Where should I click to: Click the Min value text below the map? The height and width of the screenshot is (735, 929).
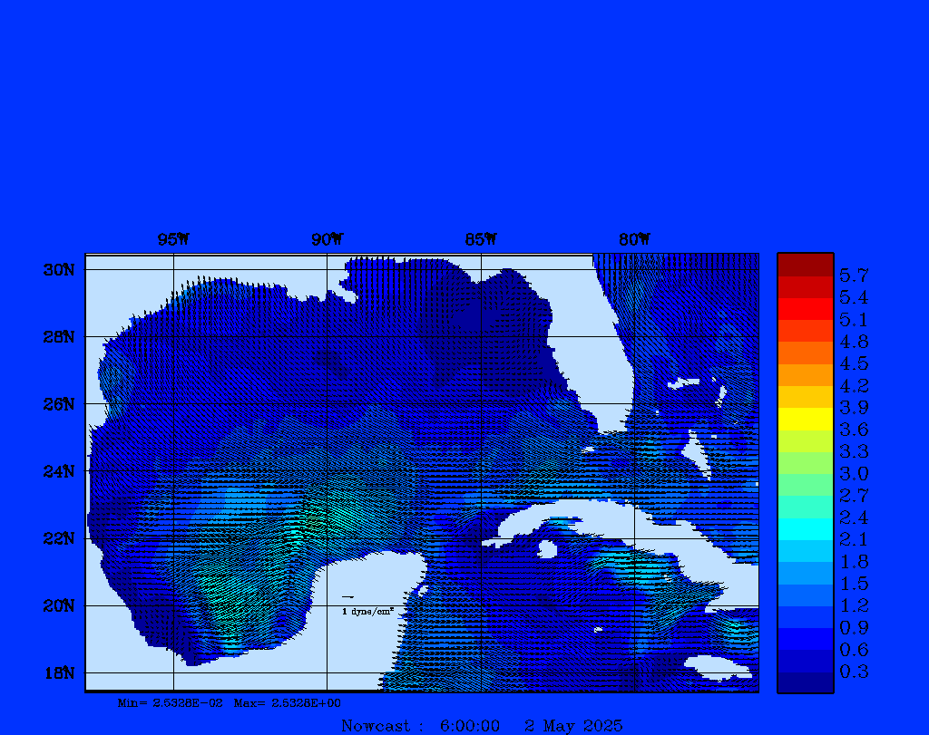tap(170, 703)
